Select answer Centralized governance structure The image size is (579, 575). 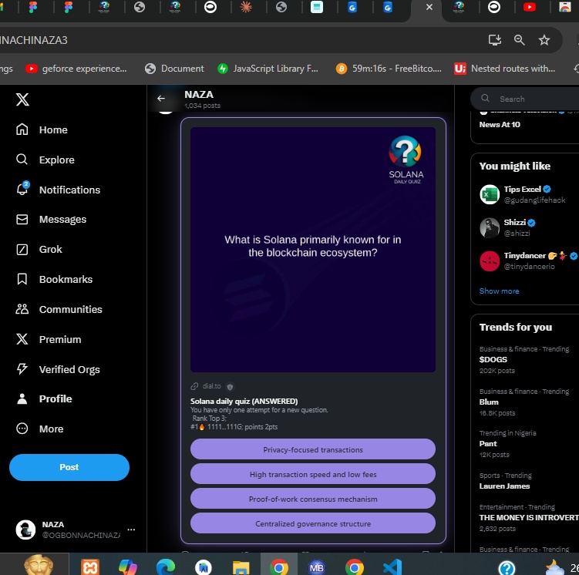coord(313,523)
